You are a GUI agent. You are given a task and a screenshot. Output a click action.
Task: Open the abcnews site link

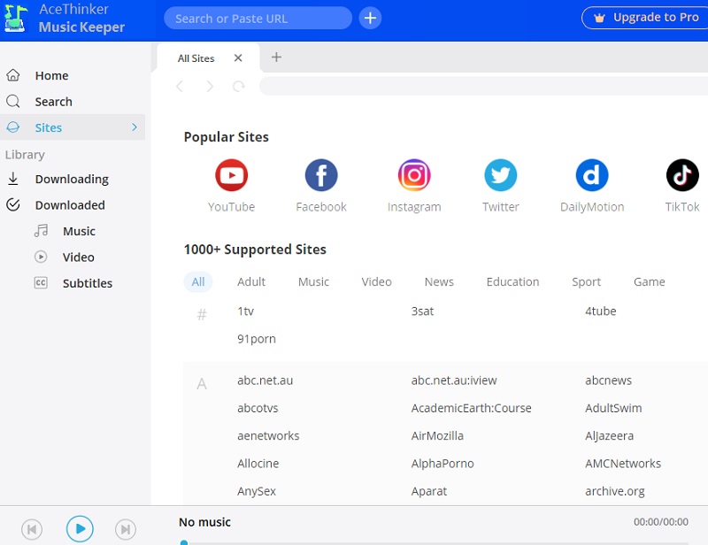(x=608, y=380)
